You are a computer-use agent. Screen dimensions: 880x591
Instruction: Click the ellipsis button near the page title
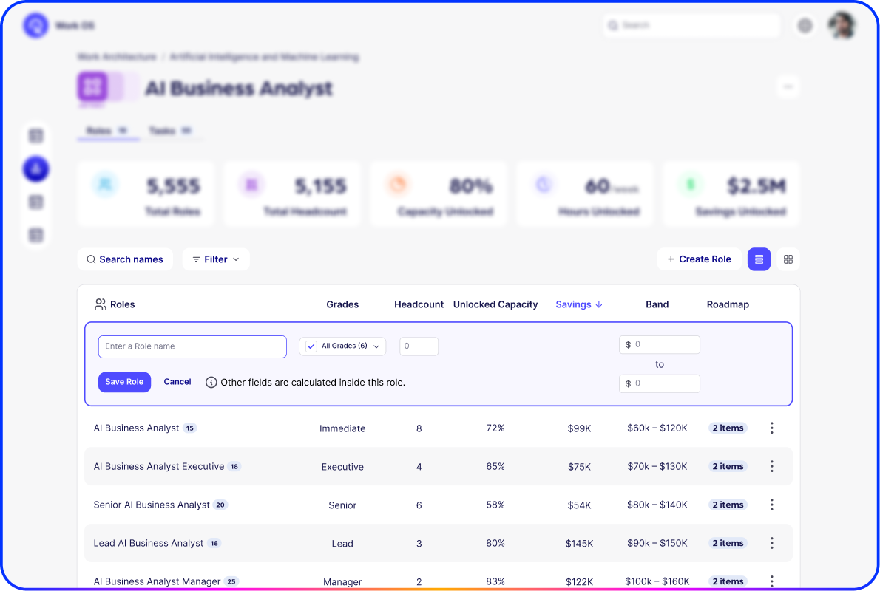coord(788,86)
